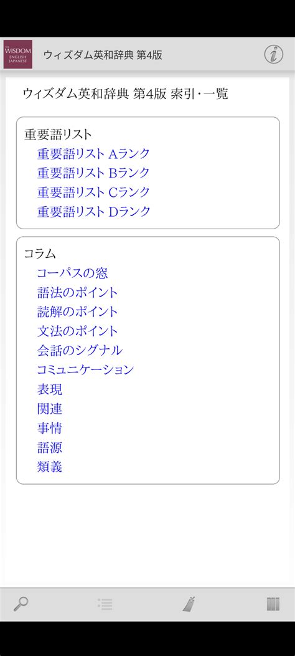This screenshot has width=295, height=656.
Task: Open 重要語リスト Aランク
Action: pos(93,154)
